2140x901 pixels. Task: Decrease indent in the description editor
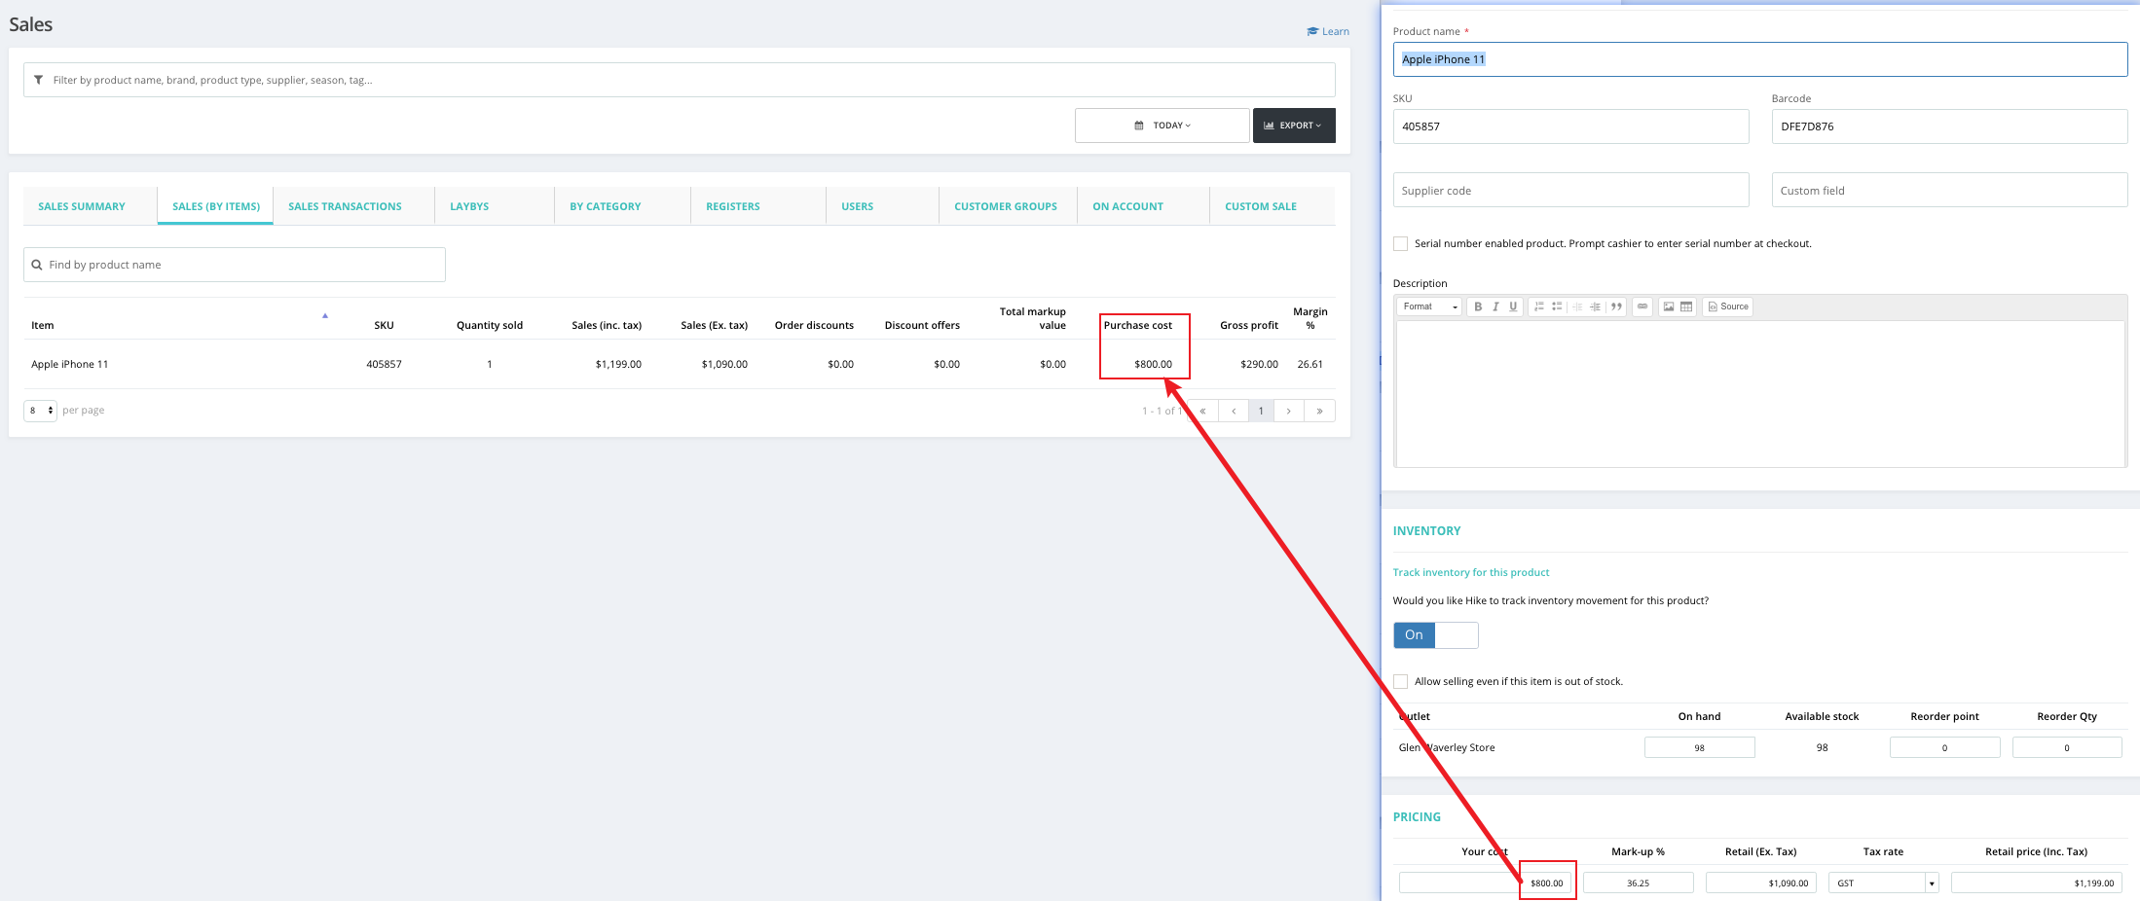pos(1577,306)
